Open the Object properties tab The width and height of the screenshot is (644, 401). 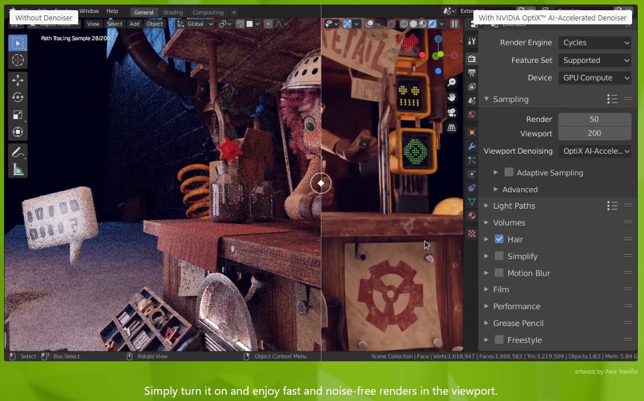point(472,132)
